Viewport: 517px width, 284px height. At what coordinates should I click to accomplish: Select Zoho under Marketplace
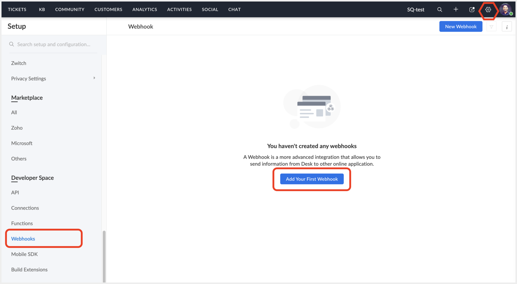[17, 128]
